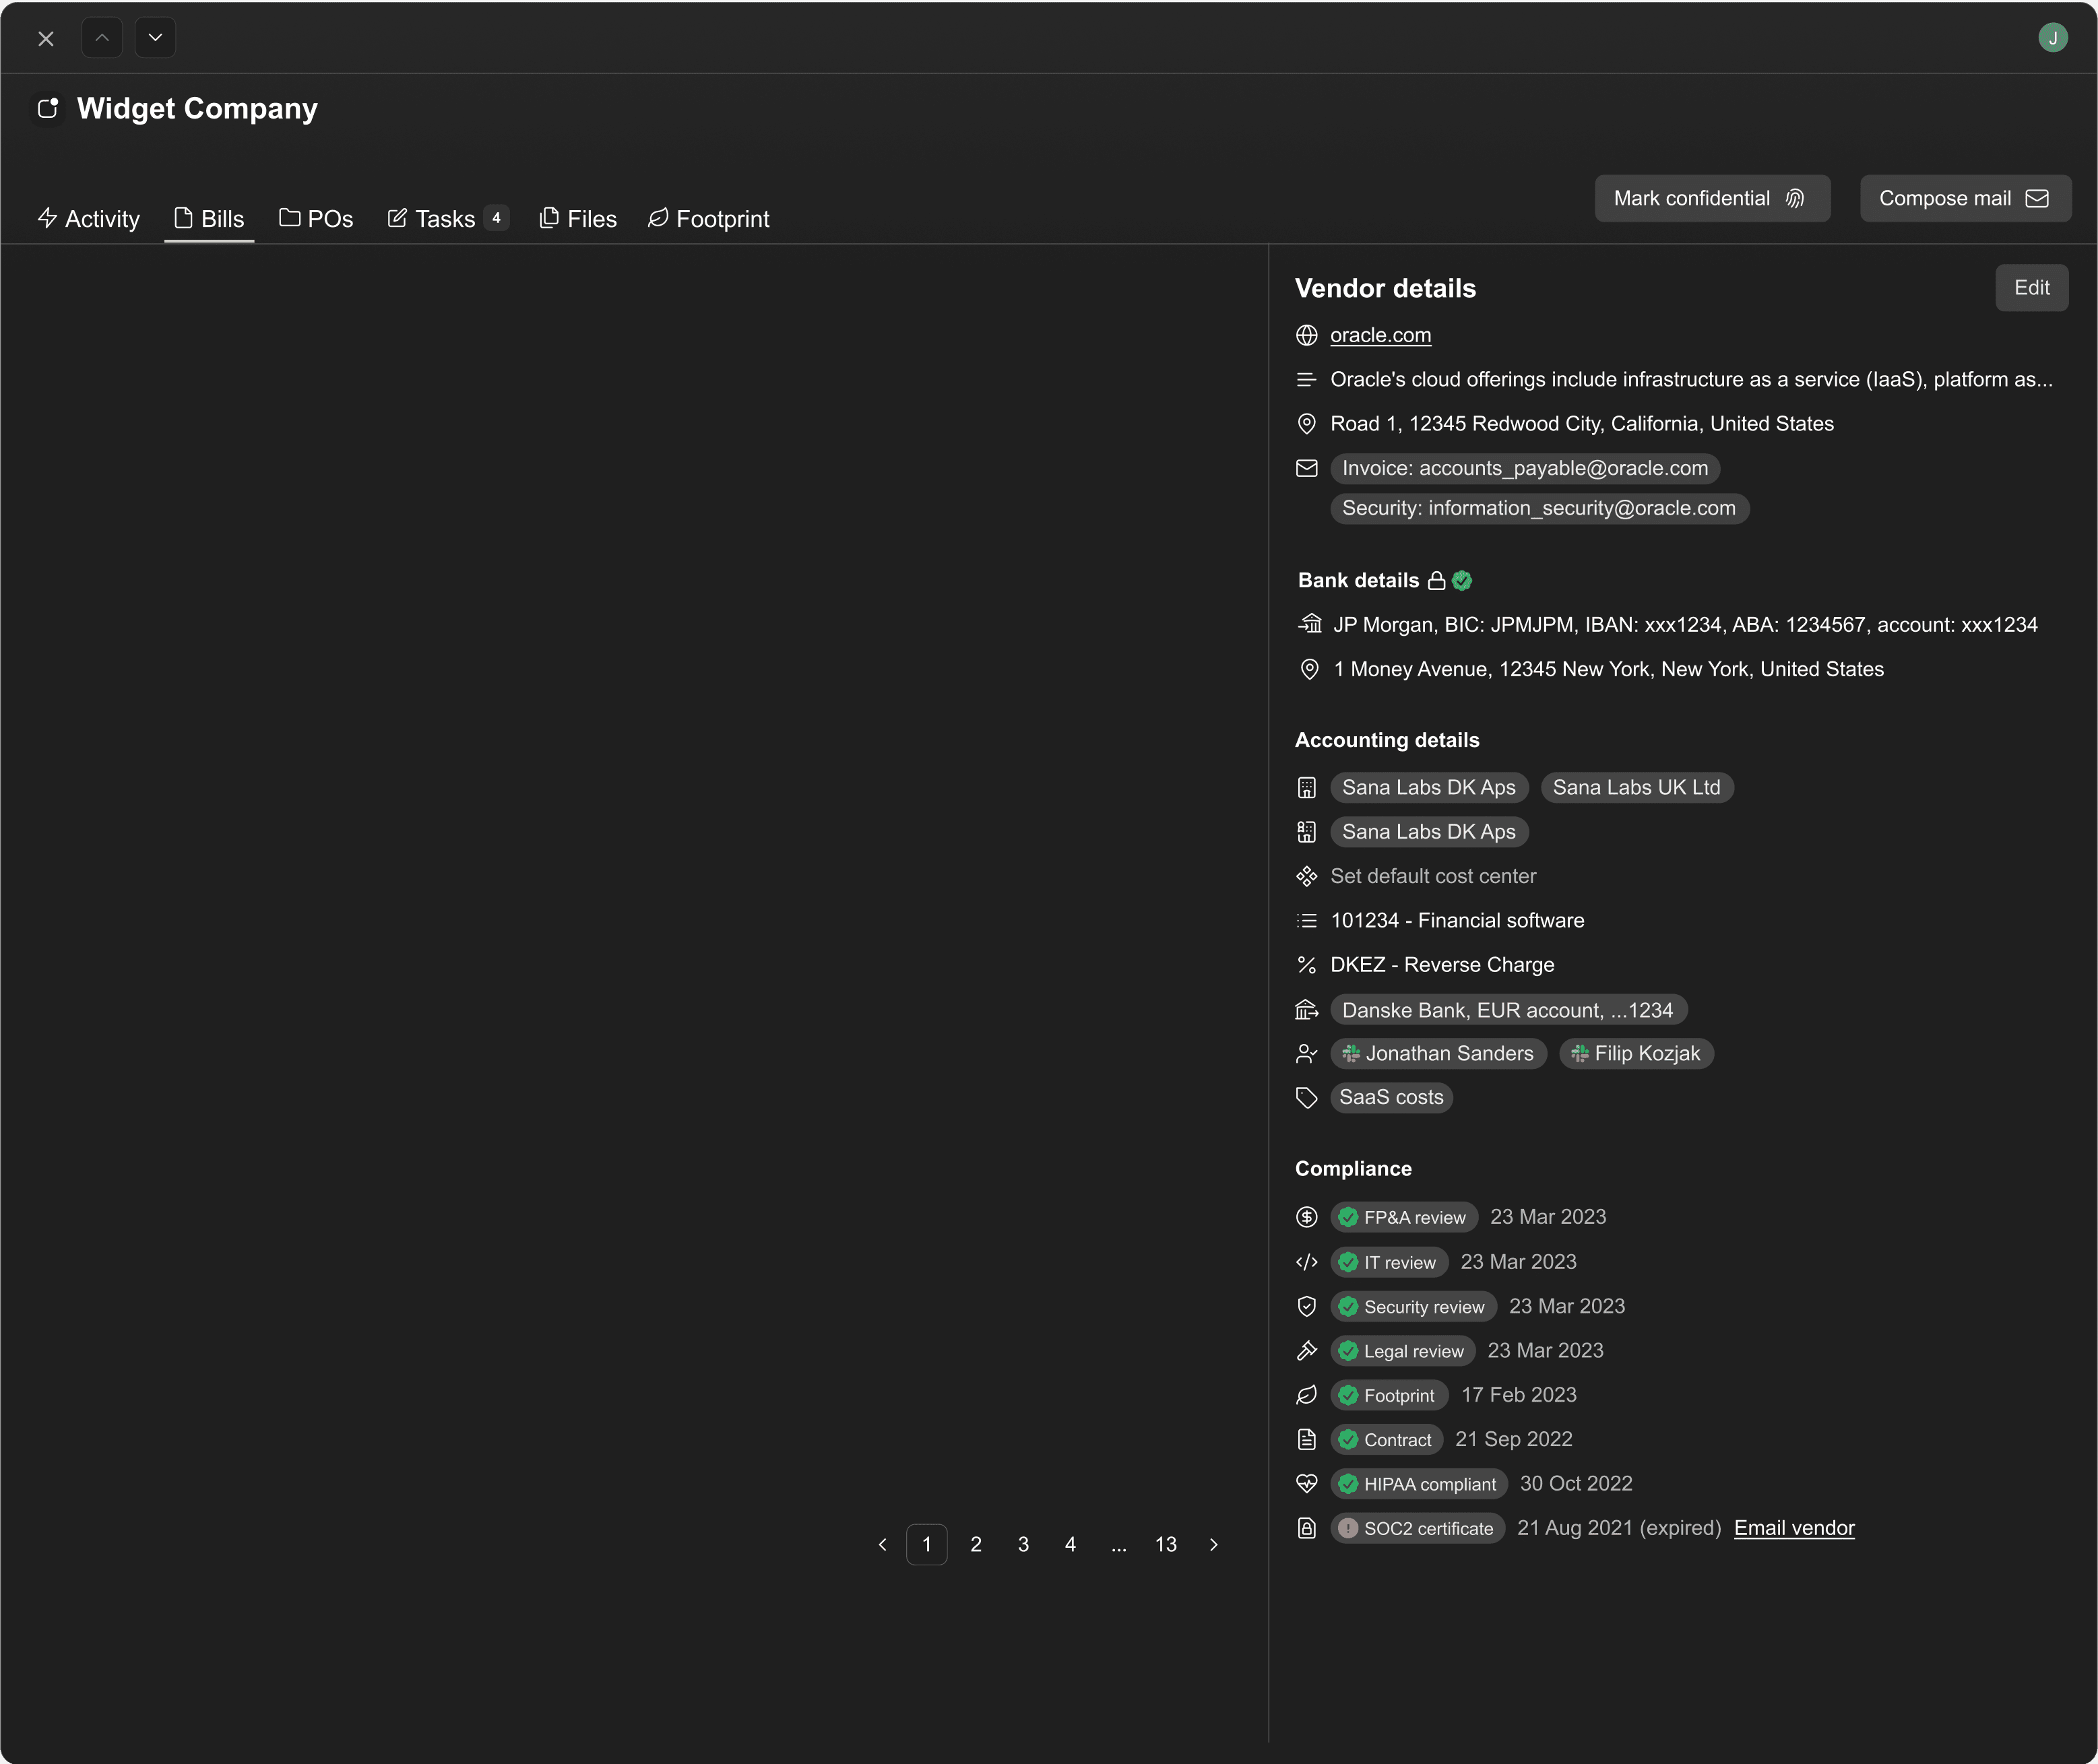The image size is (2098, 1764).
Task: Open the oracle.com website link
Action: (1380, 335)
